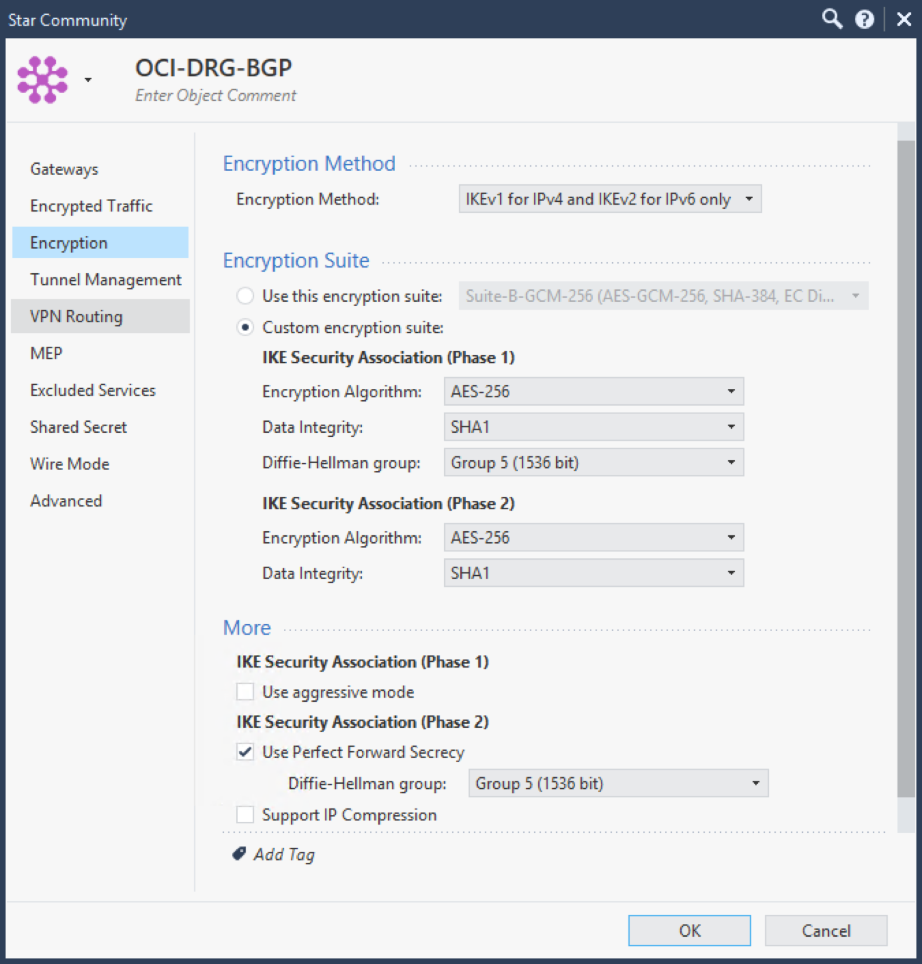Viewport: 922px width, 964px height.
Task: Select the Use this encryption suite radio
Action: 245,296
